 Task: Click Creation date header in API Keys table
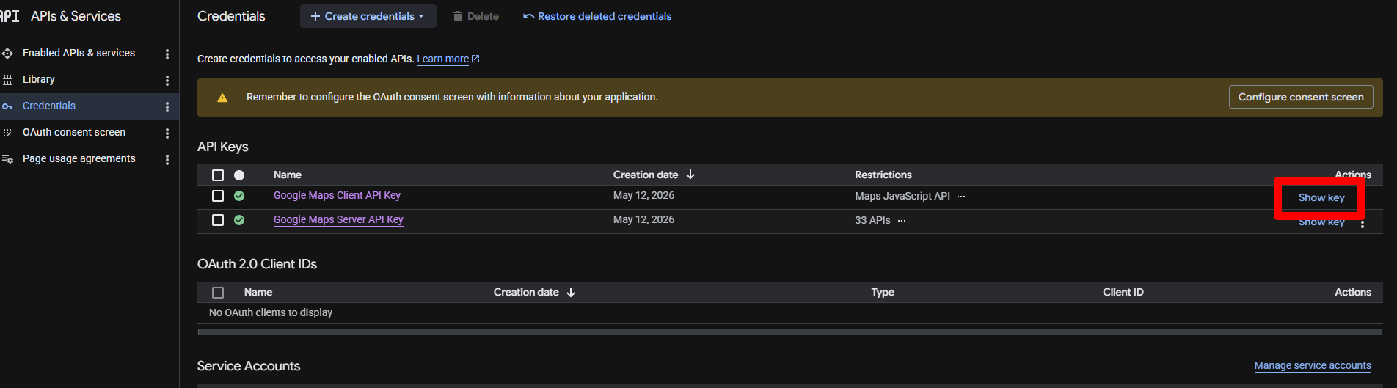[646, 175]
